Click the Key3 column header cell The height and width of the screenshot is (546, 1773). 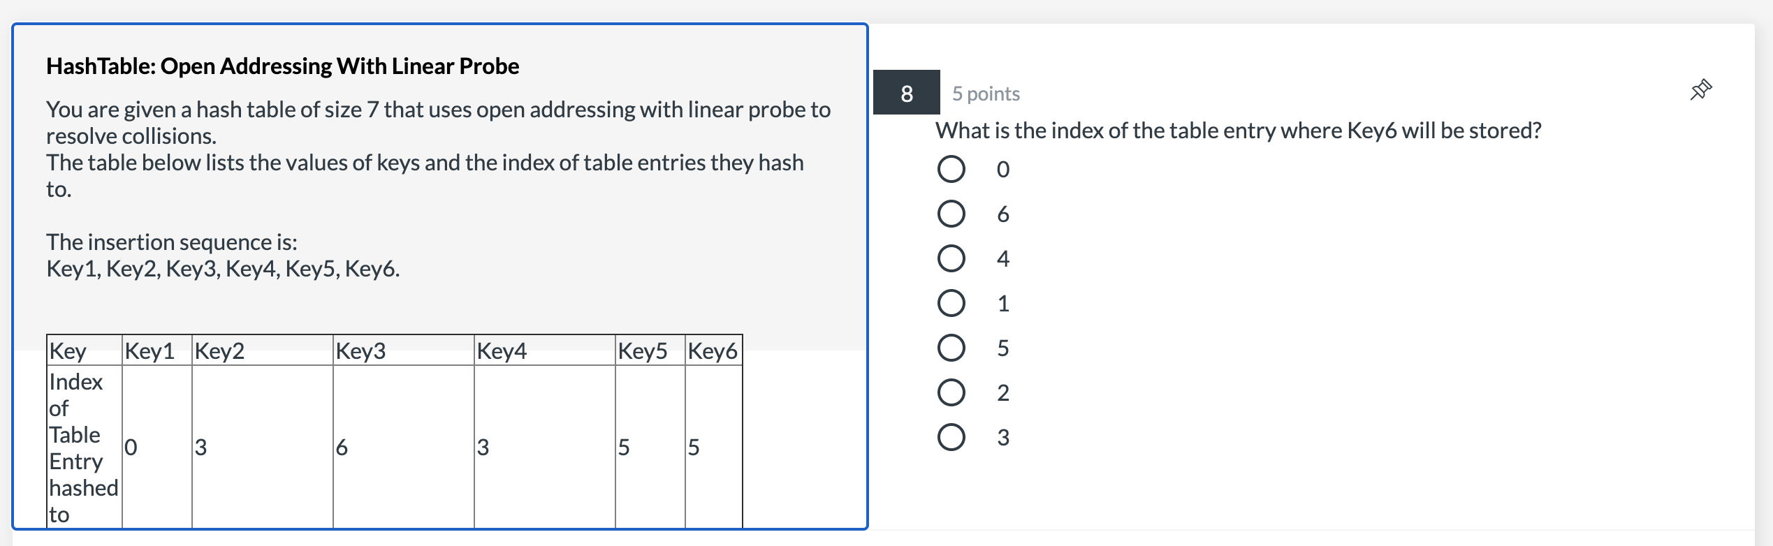point(404,351)
